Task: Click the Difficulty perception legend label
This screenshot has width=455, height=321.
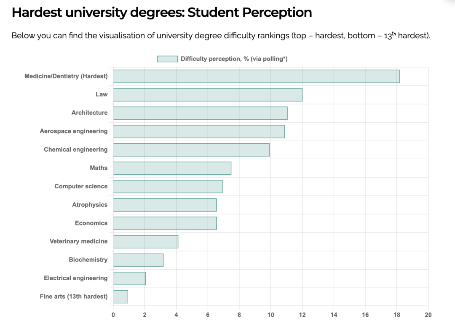Action: click(234, 59)
